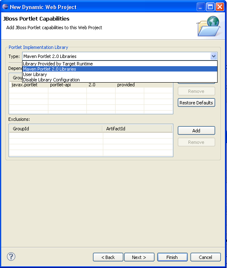Pick Disable Library Configuration option
This screenshot has height=268, width=227.
coord(120,80)
